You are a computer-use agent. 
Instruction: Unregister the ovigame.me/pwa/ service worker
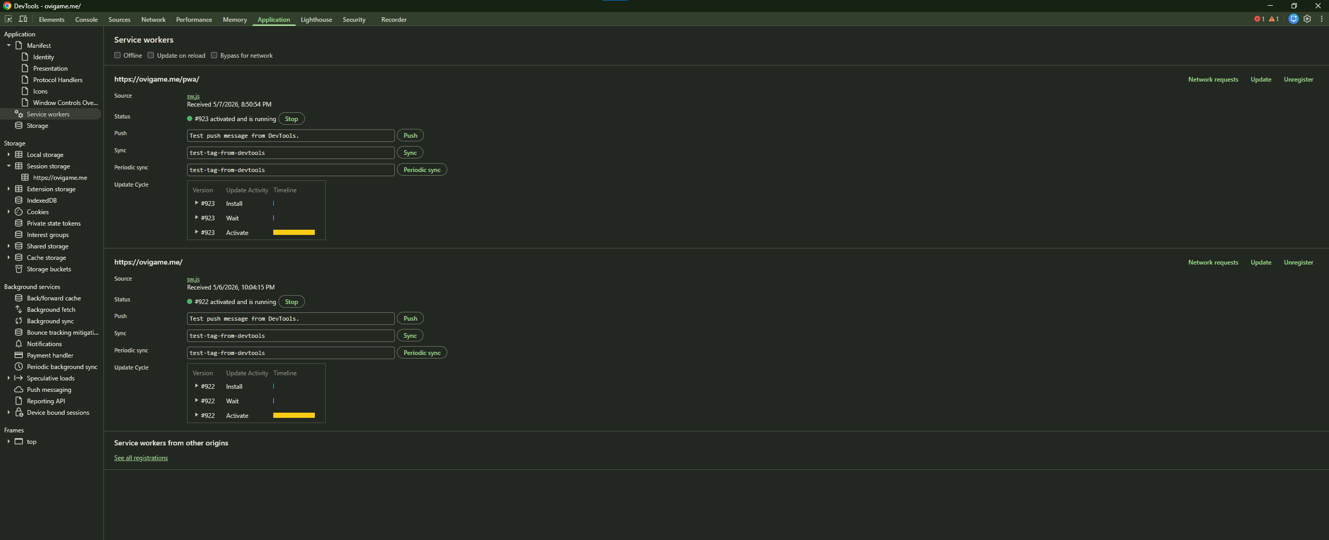tap(1298, 80)
